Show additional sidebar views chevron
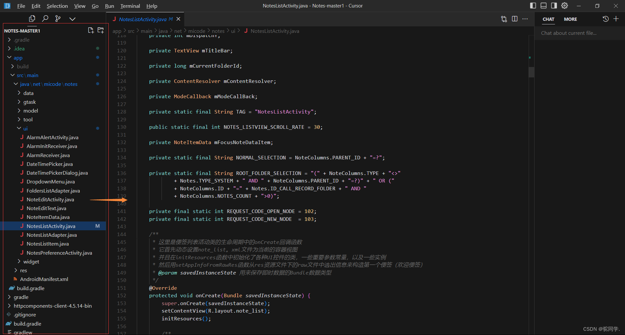 point(72,19)
